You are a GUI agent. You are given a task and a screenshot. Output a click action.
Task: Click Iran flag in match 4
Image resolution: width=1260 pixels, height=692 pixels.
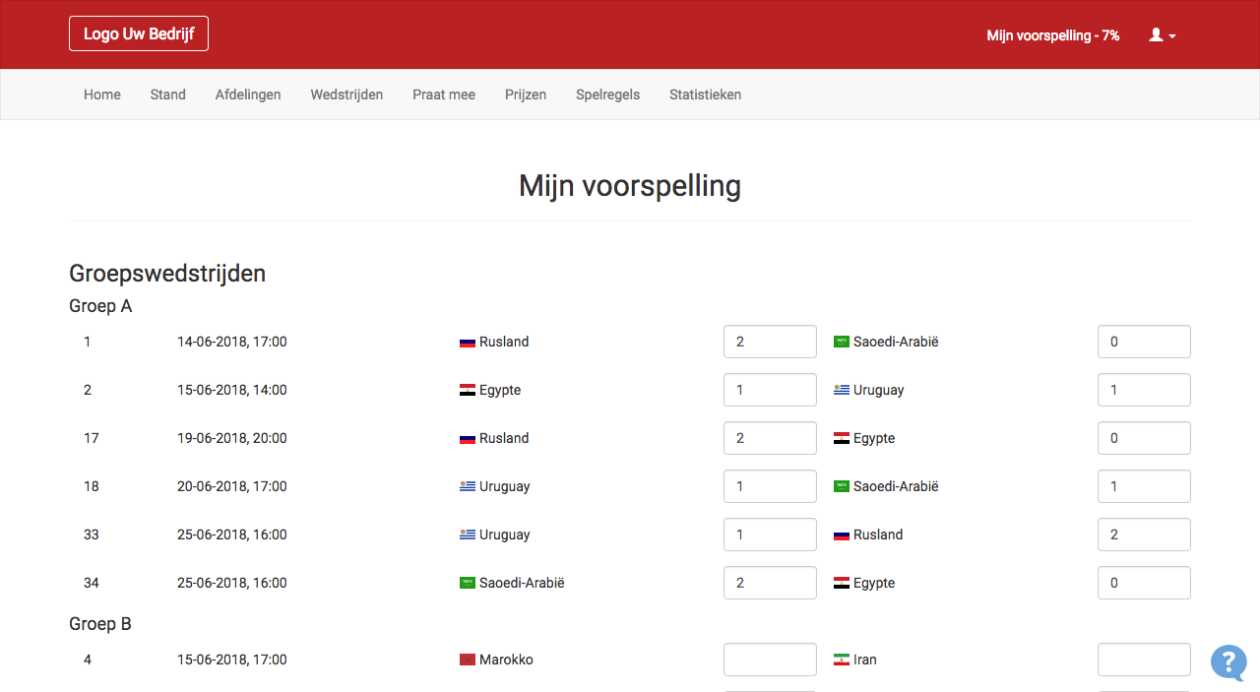pyautogui.click(x=842, y=660)
